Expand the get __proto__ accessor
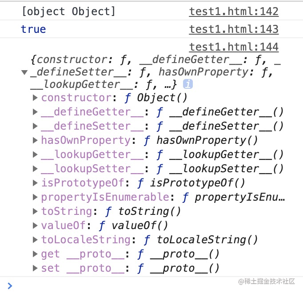The width and height of the screenshot is (303, 293). click(x=35, y=254)
